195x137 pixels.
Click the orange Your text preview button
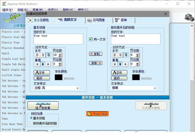coord(97,114)
